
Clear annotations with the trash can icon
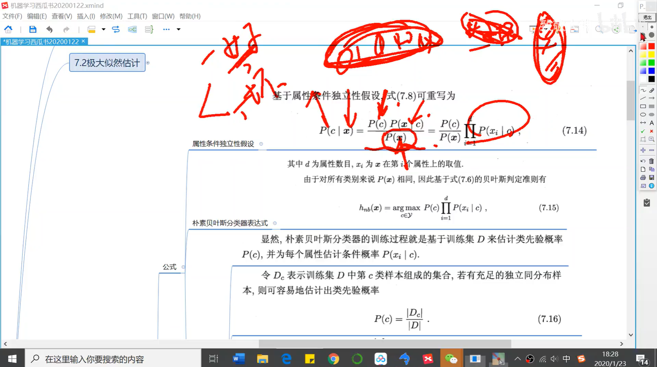click(652, 161)
